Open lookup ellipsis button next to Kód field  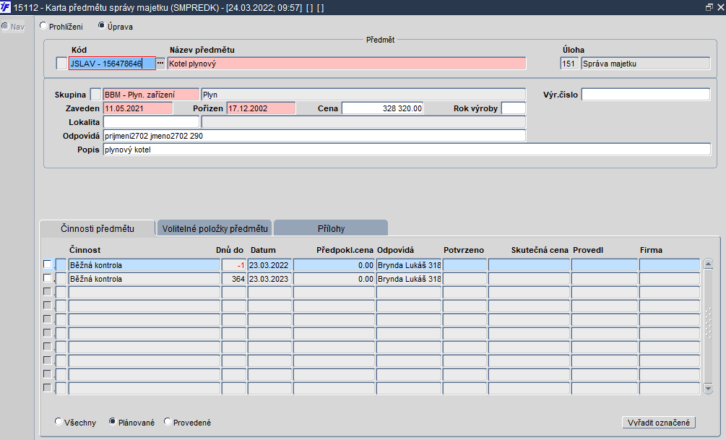(x=160, y=63)
